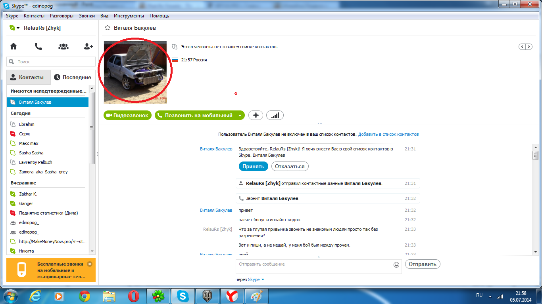The image size is (542, 304).
Task: Open Internet Explorer from taskbar
Action: coord(36,296)
